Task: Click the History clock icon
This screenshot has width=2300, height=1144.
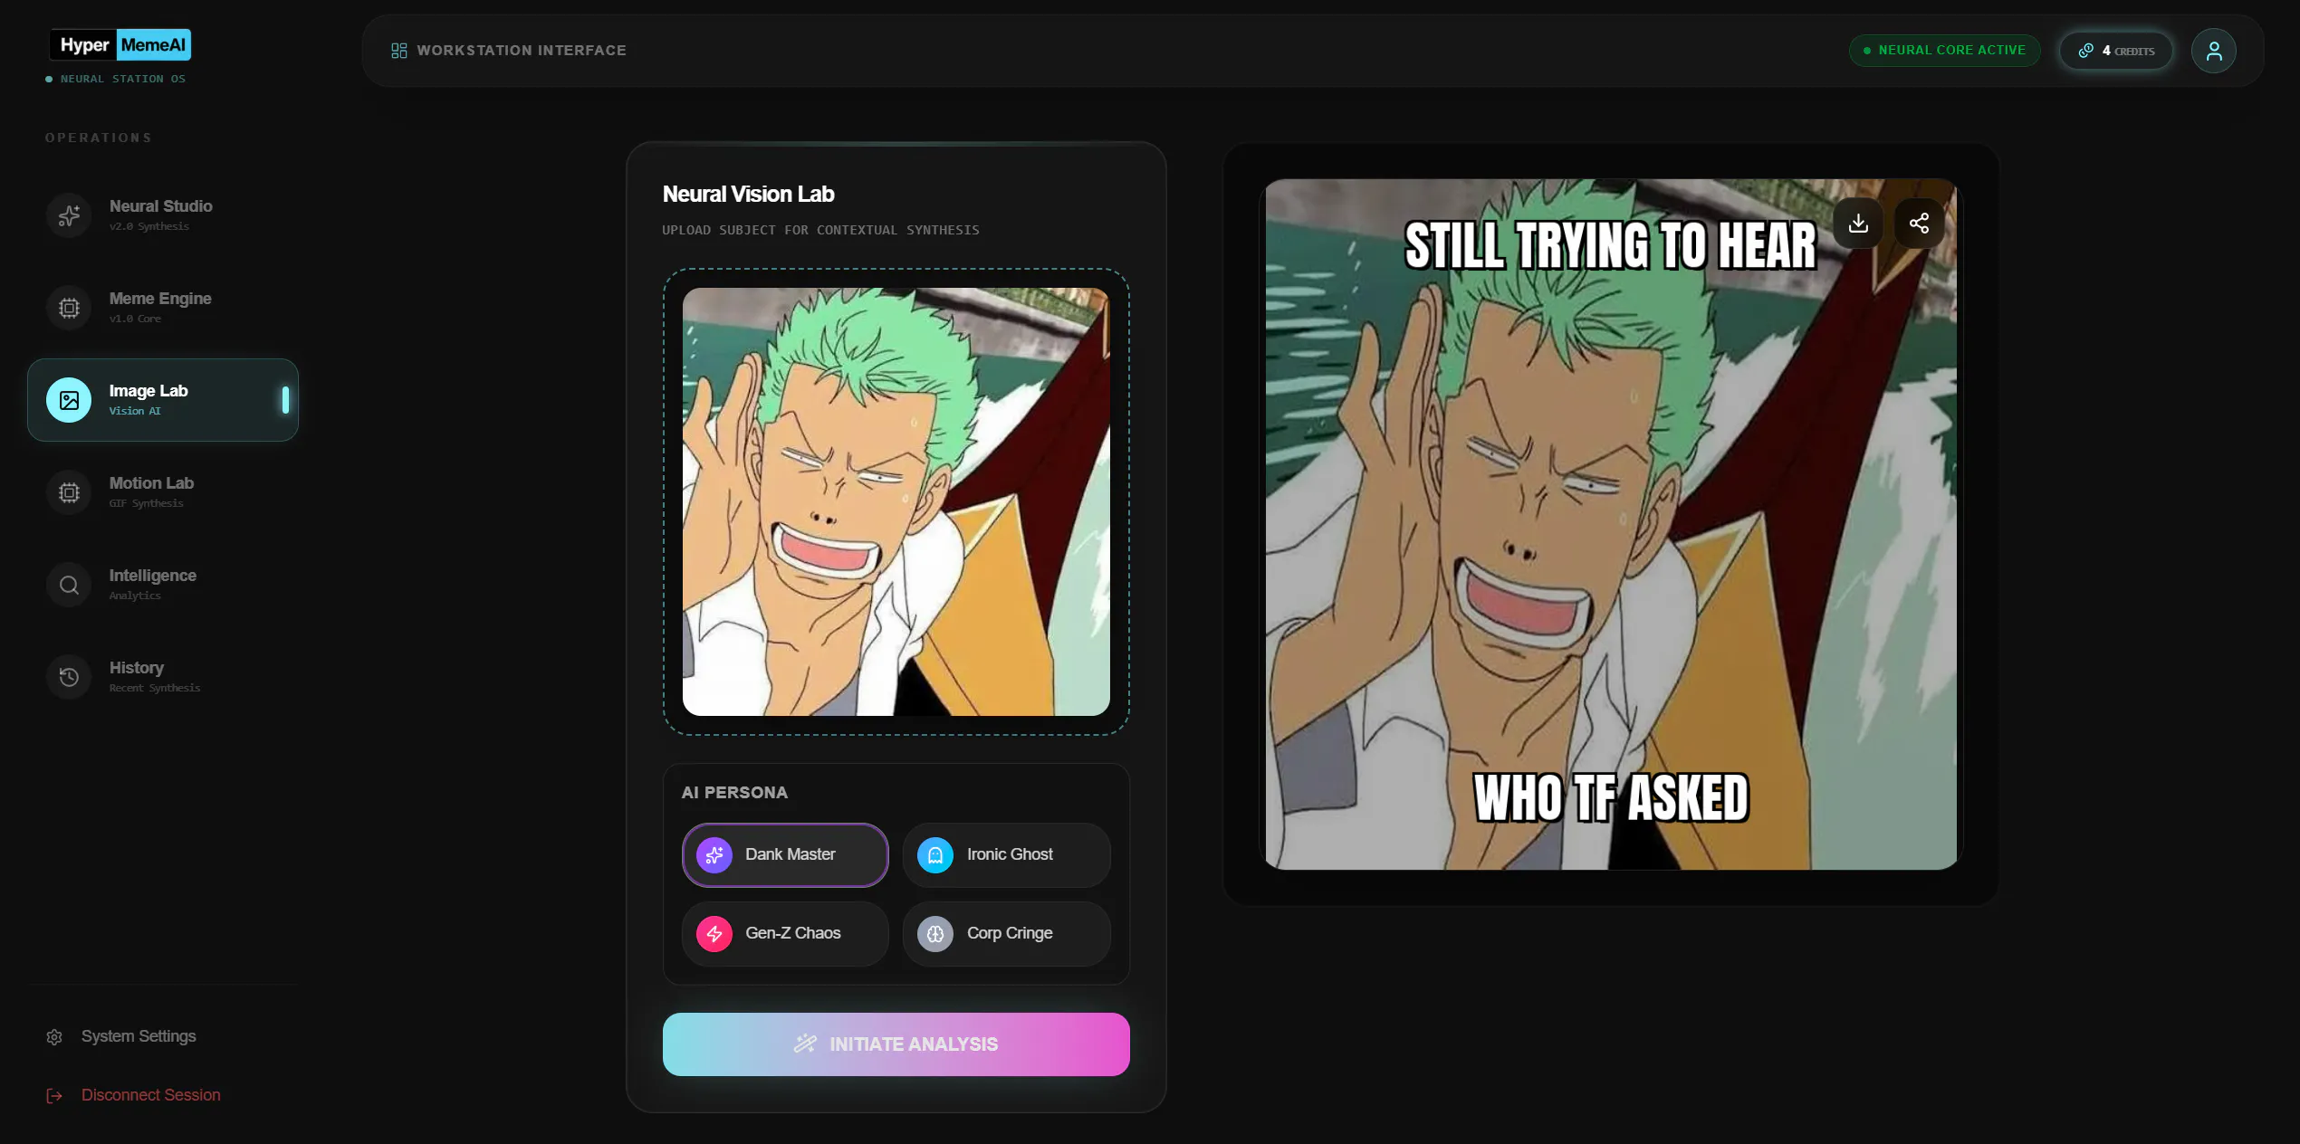Action: coord(69,677)
